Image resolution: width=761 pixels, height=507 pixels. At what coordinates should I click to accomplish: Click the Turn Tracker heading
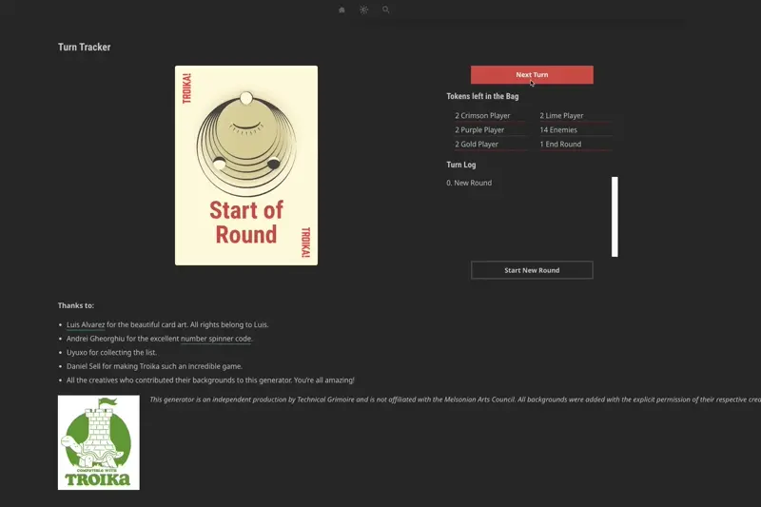coord(85,47)
